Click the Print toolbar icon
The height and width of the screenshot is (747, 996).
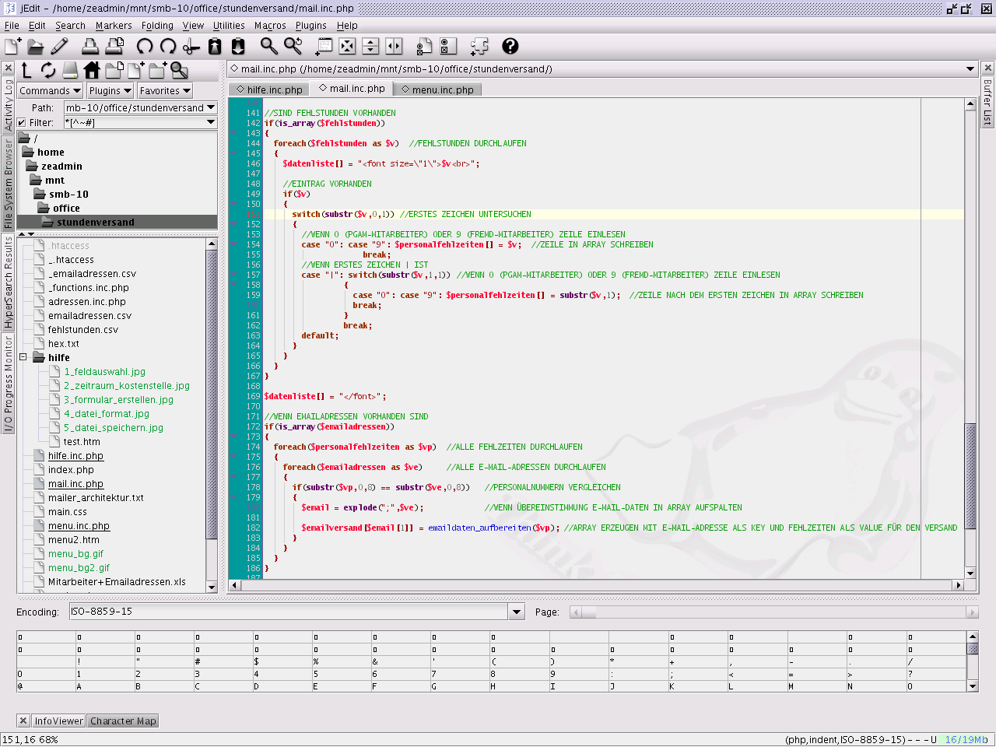click(90, 47)
